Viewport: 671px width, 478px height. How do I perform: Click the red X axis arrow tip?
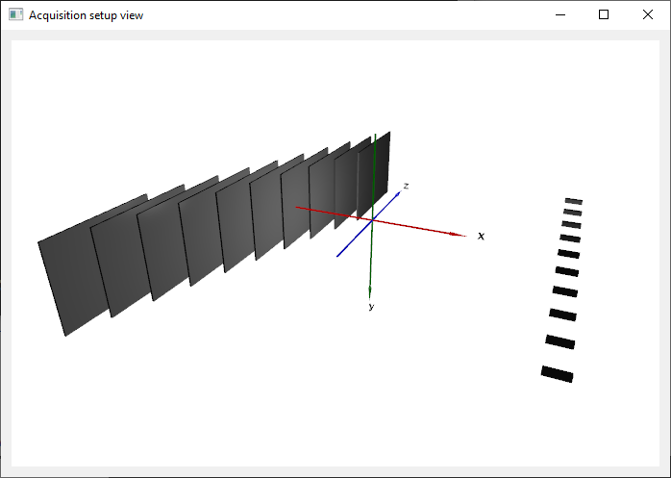459,235
